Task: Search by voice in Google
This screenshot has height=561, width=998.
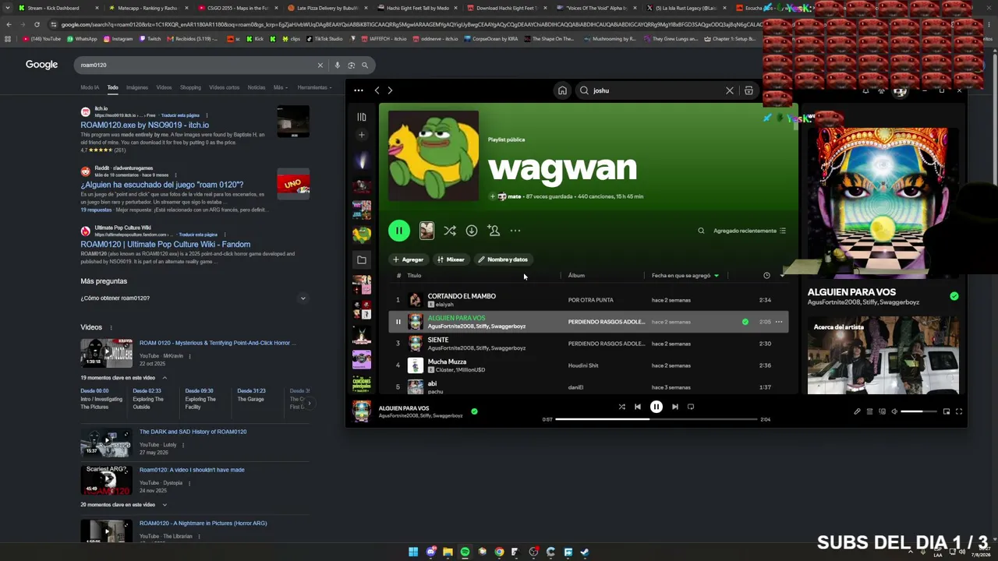Action: 337,65
